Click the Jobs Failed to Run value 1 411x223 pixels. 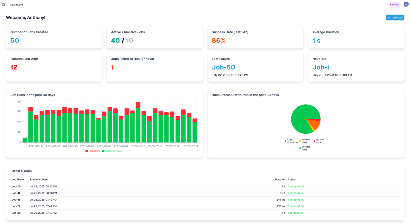(112, 67)
